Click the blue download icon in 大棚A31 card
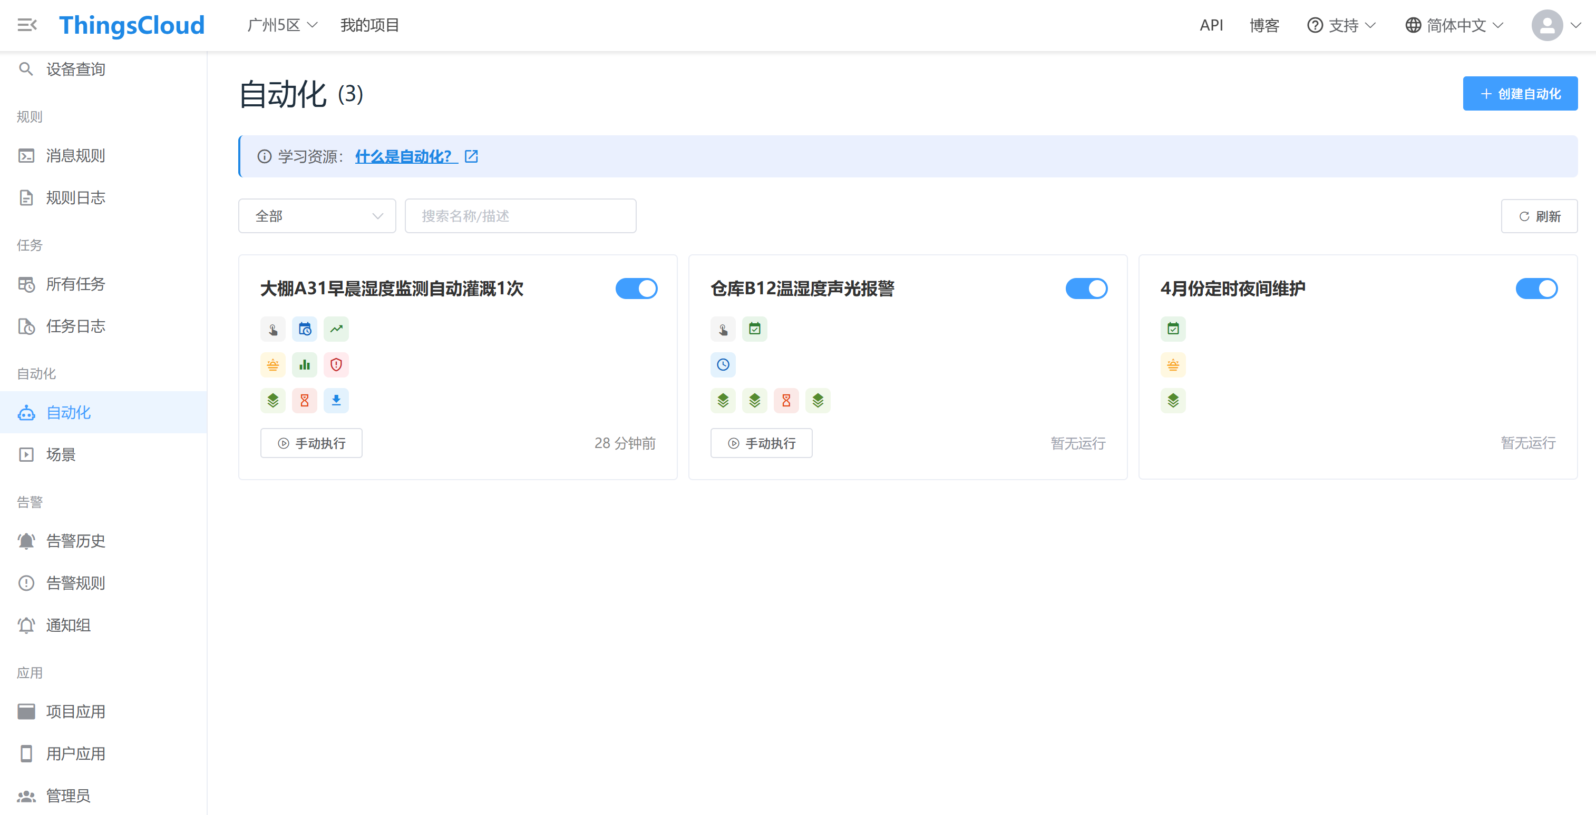 pyautogui.click(x=336, y=400)
